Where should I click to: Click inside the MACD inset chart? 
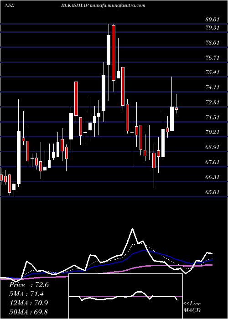point(125,296)
